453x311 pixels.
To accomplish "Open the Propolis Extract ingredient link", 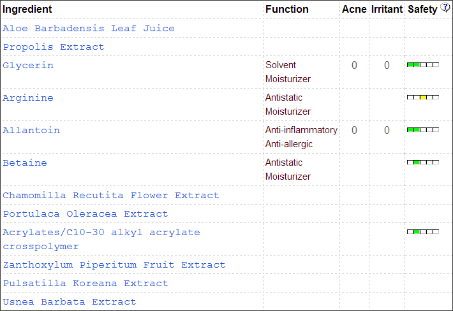I will click(54, 47).
